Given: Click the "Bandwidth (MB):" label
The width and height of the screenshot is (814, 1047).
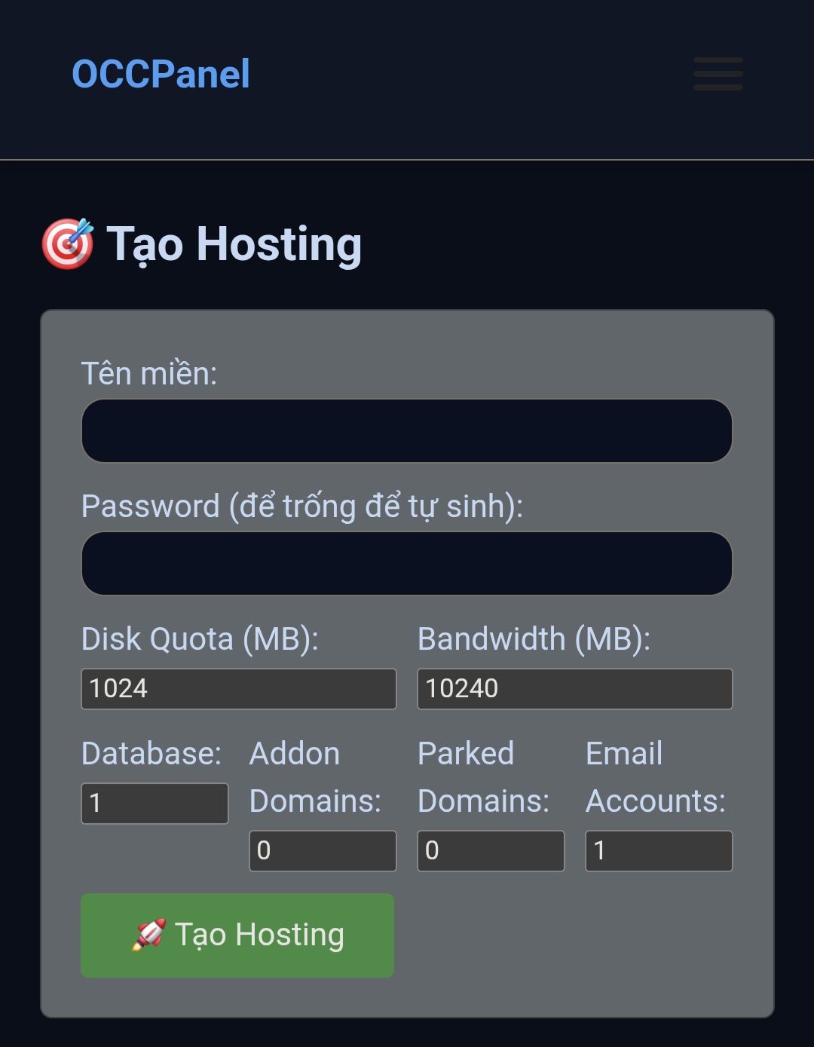Looking at the screenshot, I should click(x=534, y=638).
